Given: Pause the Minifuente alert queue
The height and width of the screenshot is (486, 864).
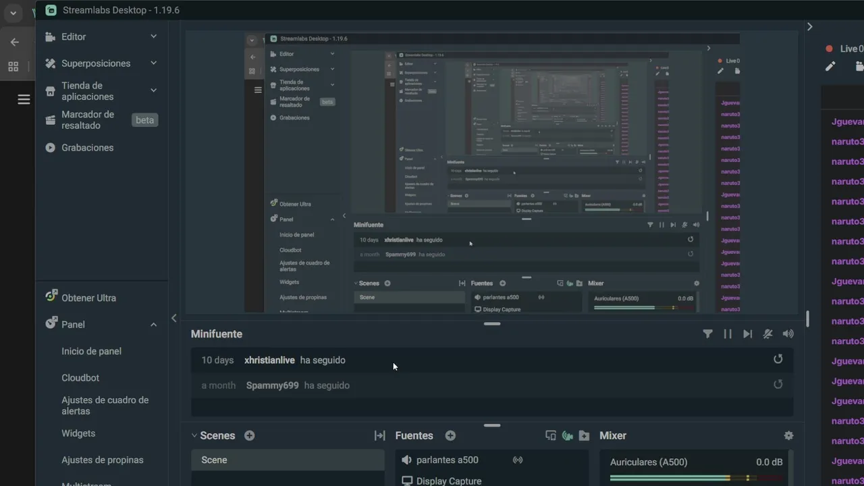Looking at the screenshot, I should (728, 333).
